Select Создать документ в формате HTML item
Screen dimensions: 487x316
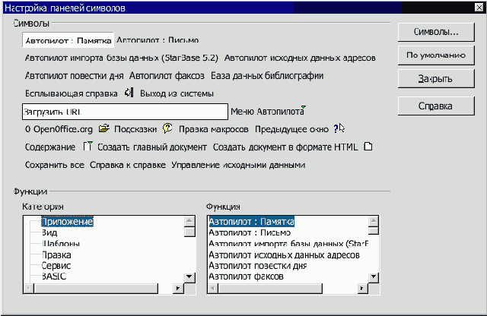pyautogui.click(x=285, y=147)
